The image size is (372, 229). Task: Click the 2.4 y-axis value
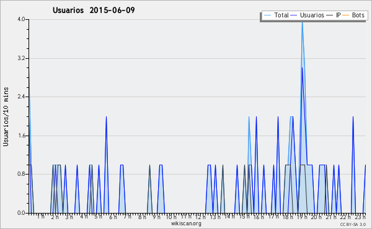tap(21, 97)
